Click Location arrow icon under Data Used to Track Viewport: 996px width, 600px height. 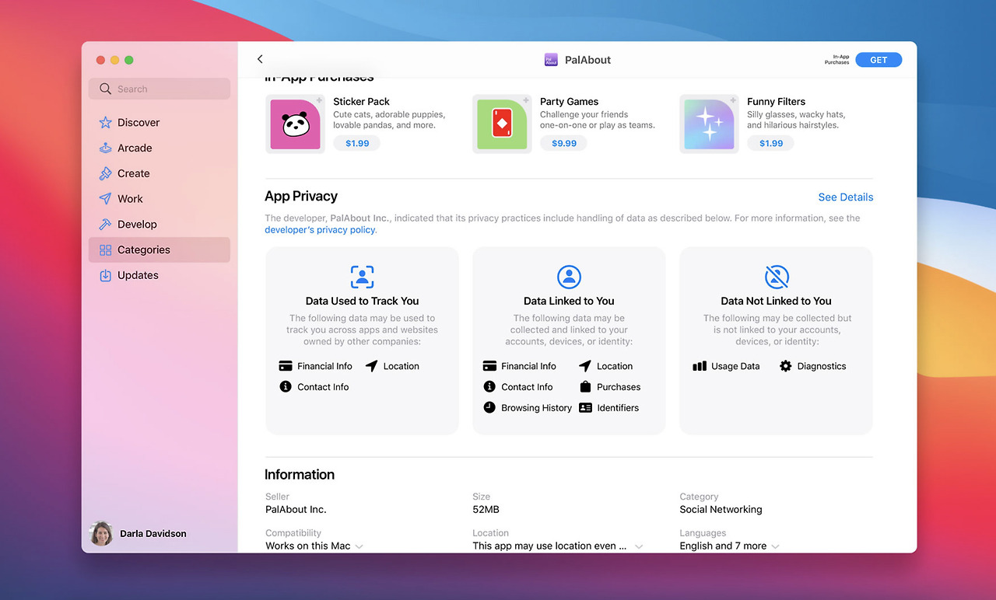[x=371, y=366]
